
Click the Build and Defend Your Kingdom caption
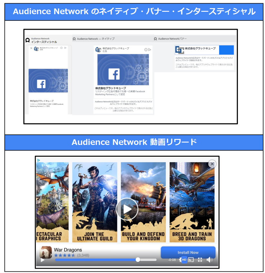click(143, 237)
